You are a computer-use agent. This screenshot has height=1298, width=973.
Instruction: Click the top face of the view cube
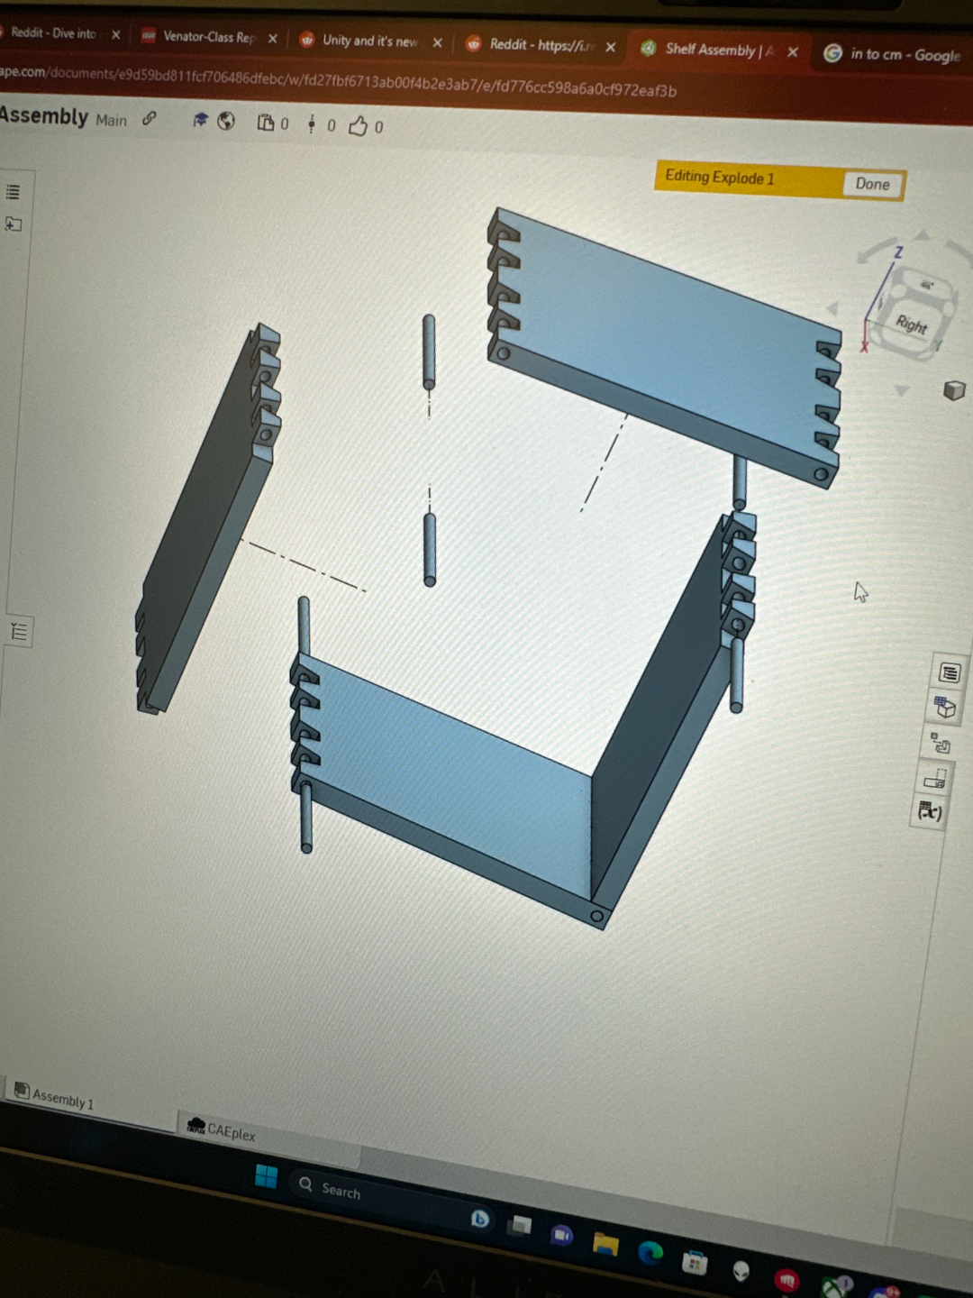926,286
